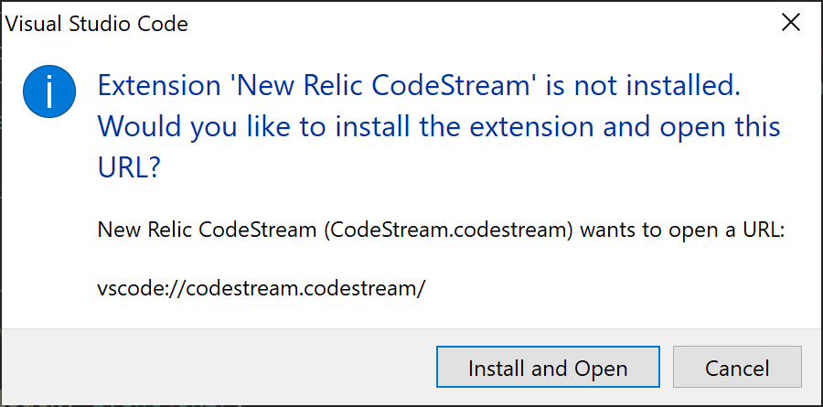Click the word 'Extension' in the heading
This screenshot has height=407, width=823.
pyautogui.click(x=159, y=86)
